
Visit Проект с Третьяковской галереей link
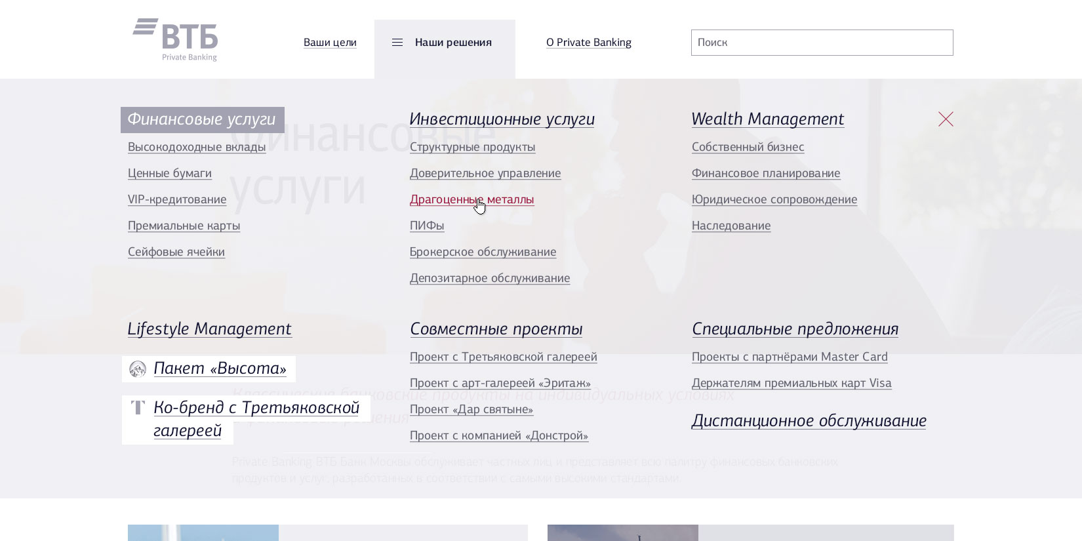pyautogui.click(x=503, y=357)
